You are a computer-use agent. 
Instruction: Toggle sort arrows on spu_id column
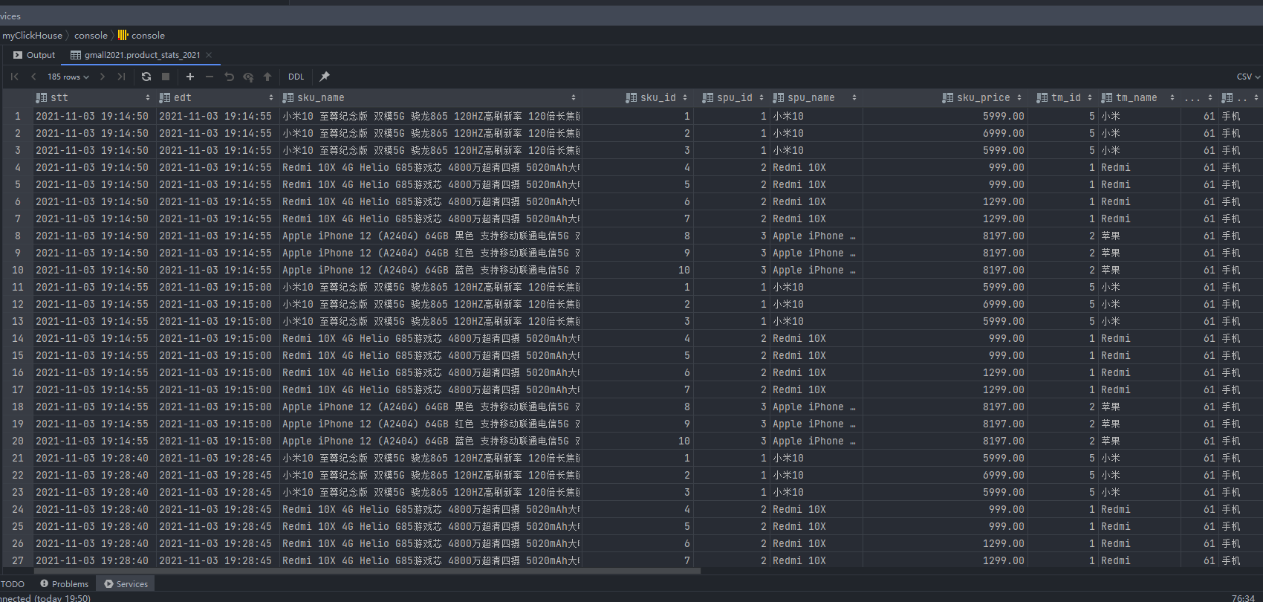click(x=762, y=97)
